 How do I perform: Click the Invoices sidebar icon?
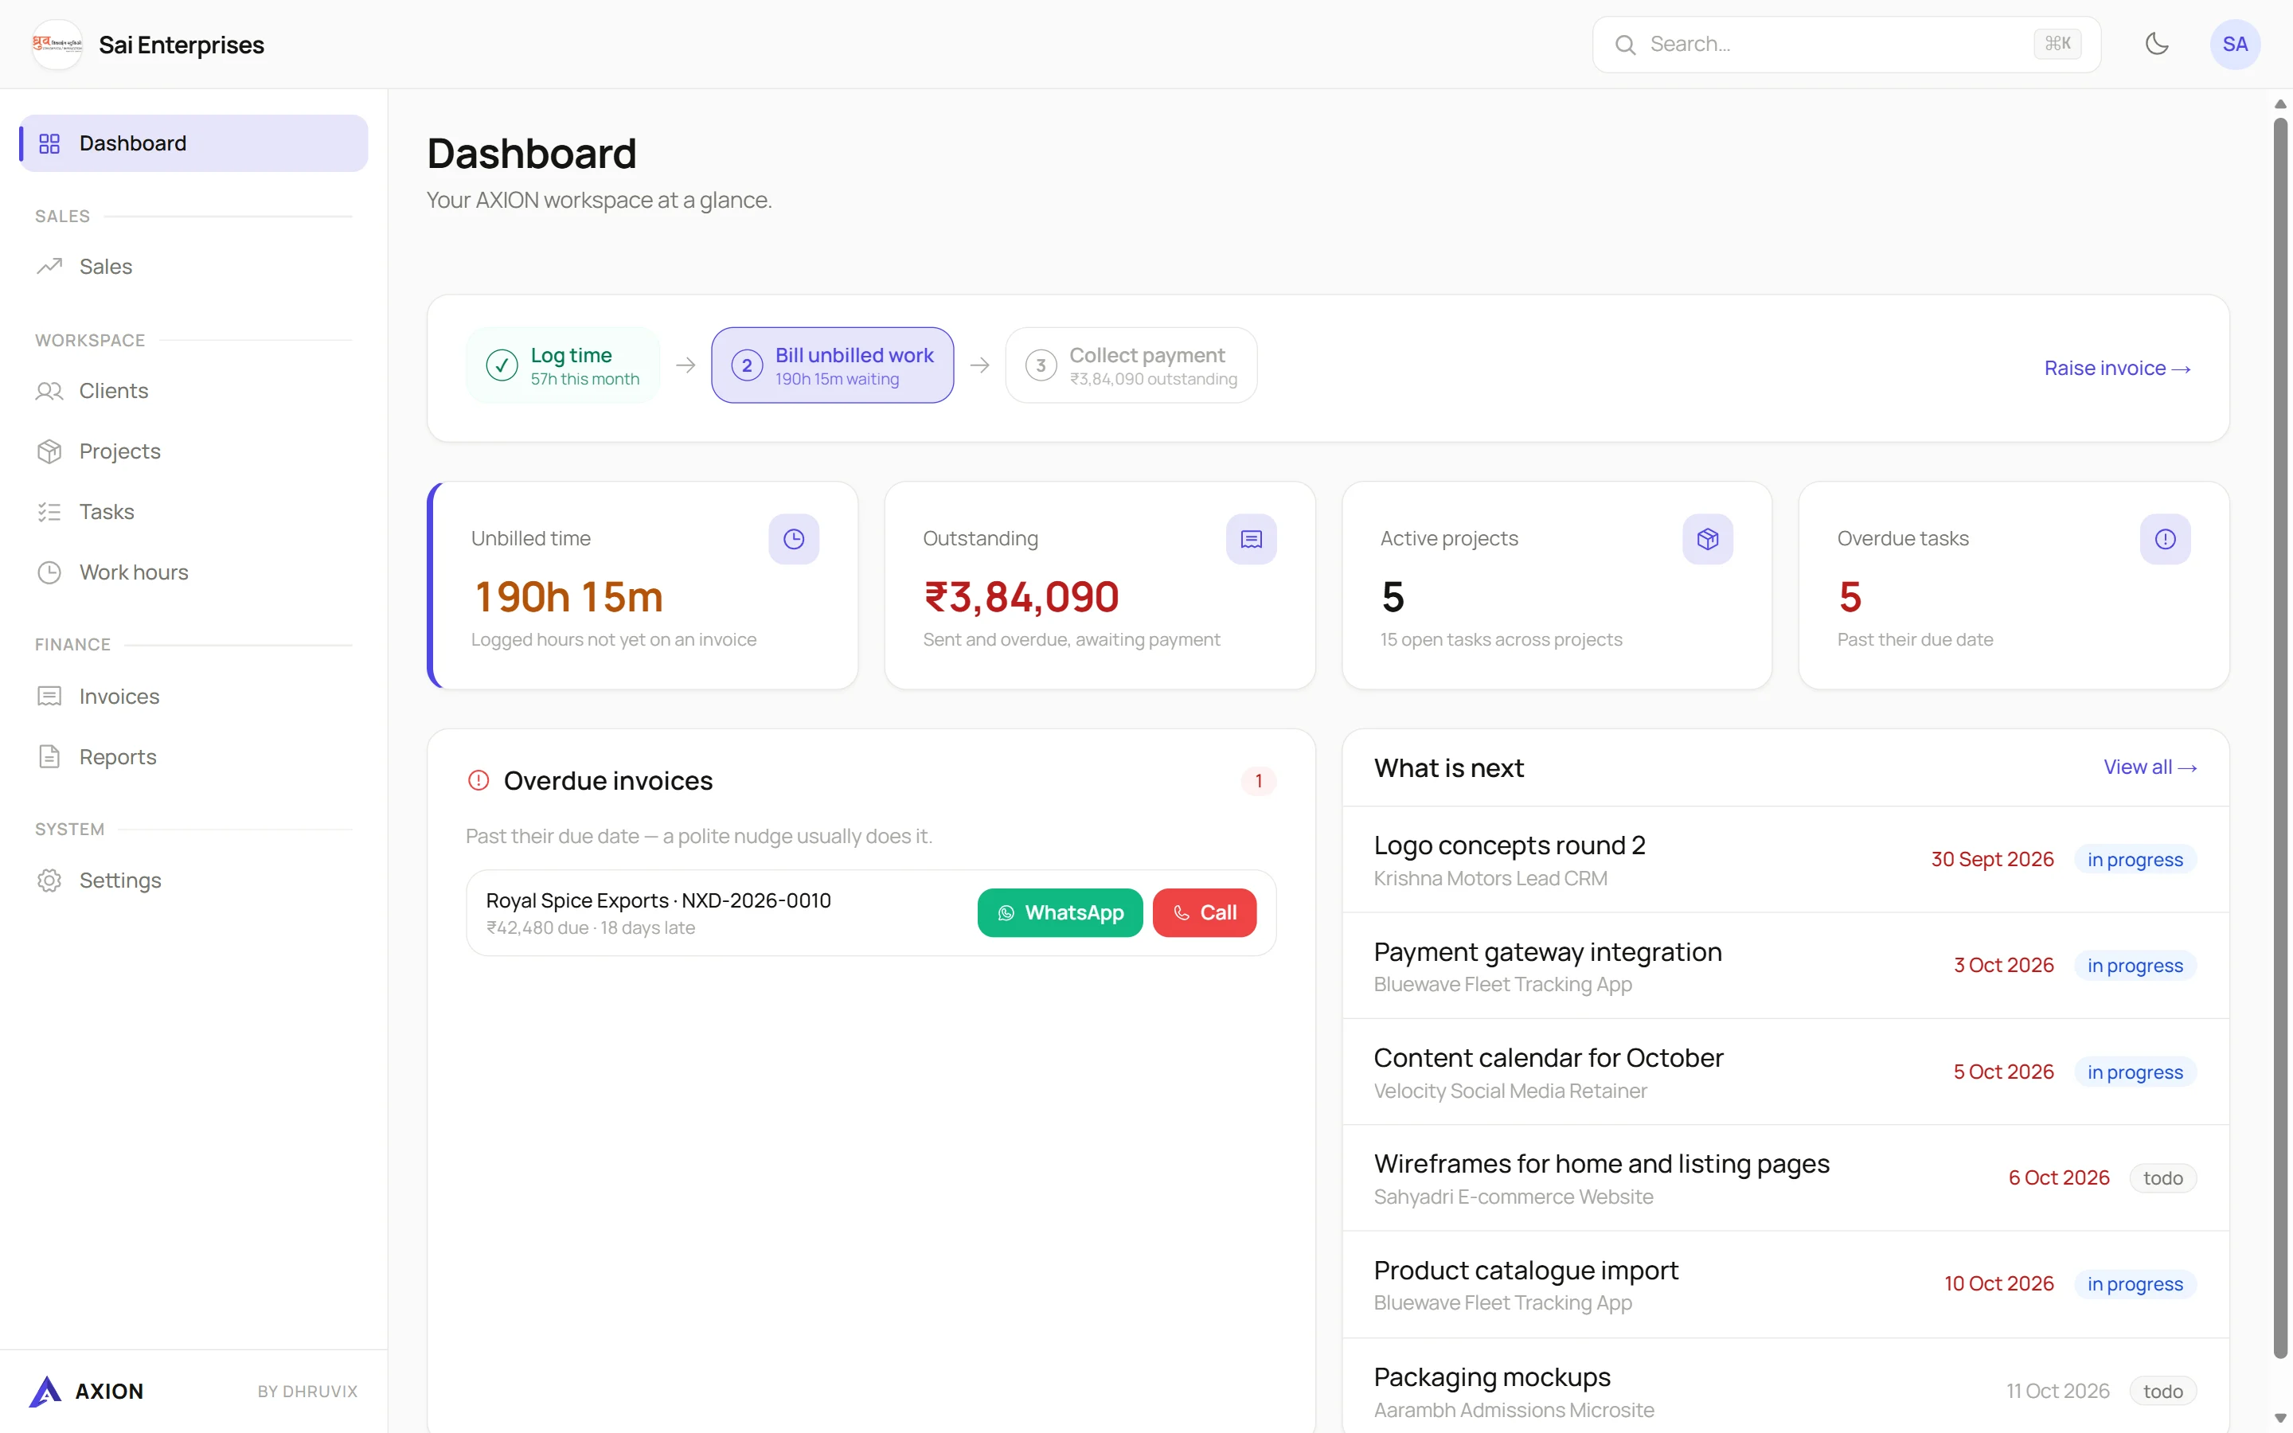(49, 697)
